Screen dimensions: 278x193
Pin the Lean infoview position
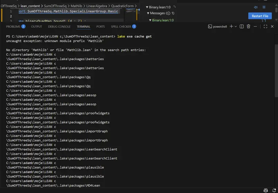[x=256, y=7]
